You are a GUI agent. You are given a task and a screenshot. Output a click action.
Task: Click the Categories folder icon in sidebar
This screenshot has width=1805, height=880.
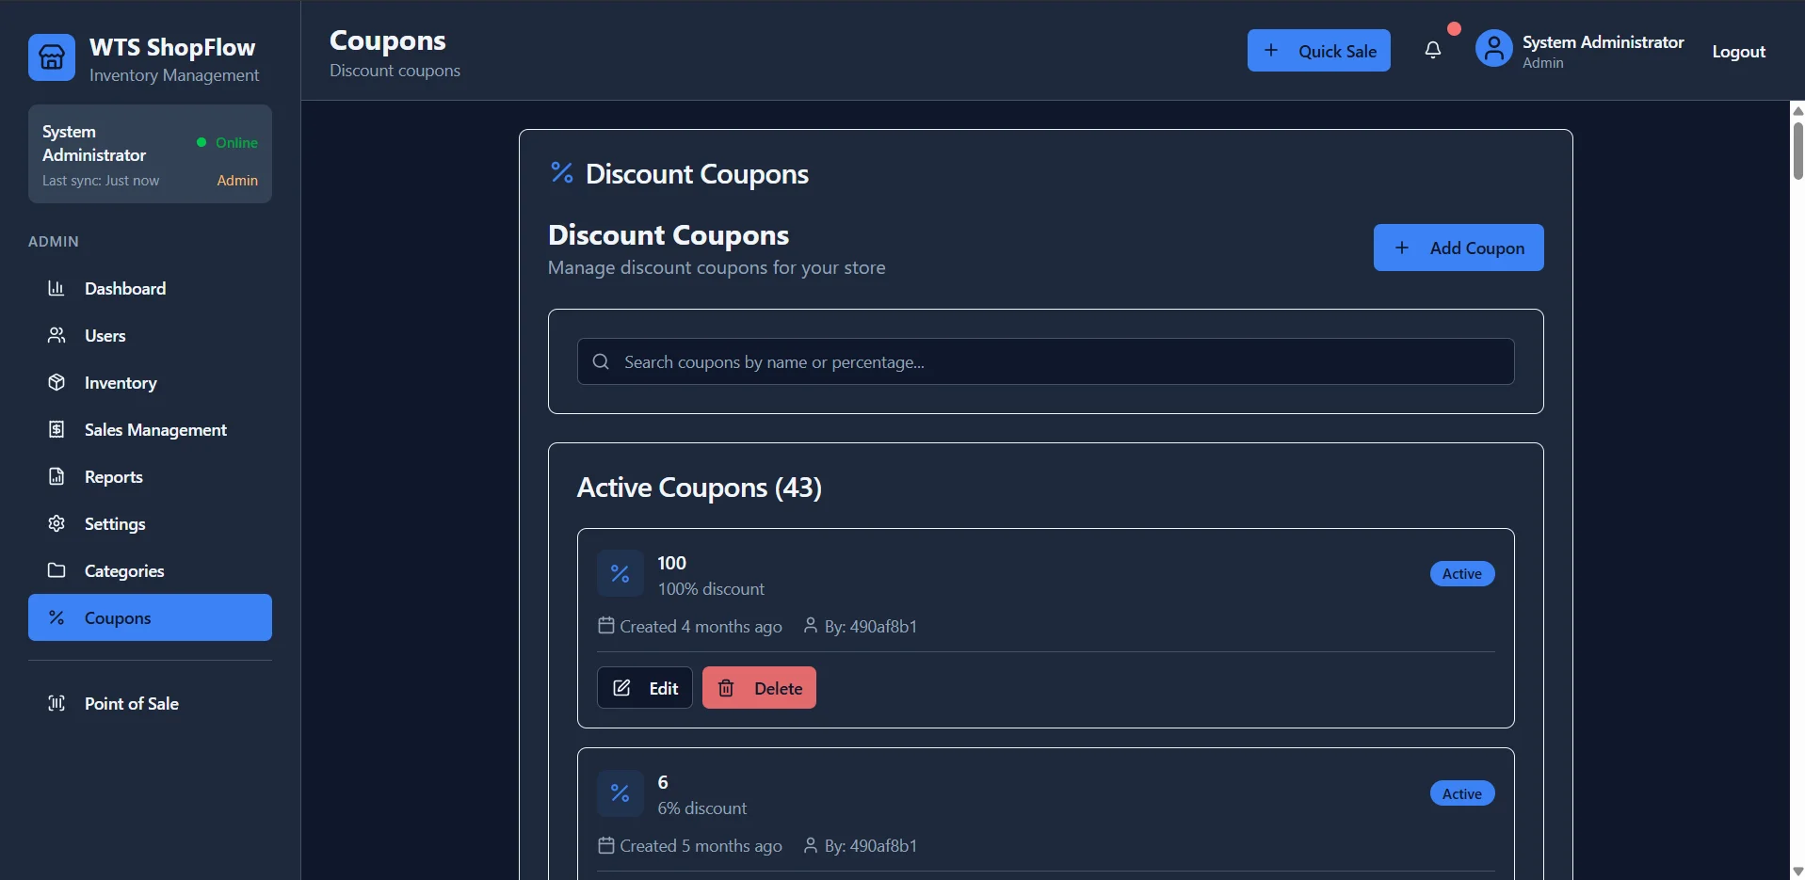point(56,570)
